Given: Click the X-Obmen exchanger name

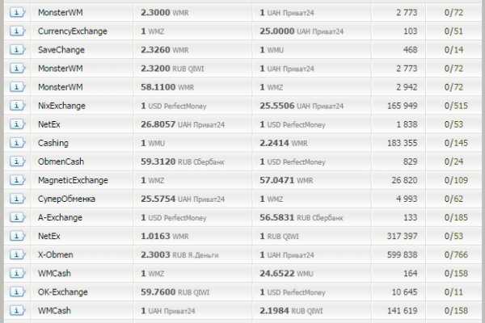Looking at the screenshot, I should [56, 254].
